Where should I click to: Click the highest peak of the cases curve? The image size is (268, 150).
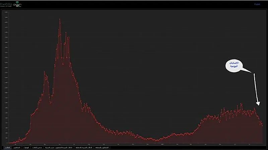(x=60, y=19)
